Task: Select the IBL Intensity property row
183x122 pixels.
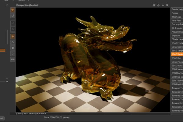Action: (x=177, y=28)
